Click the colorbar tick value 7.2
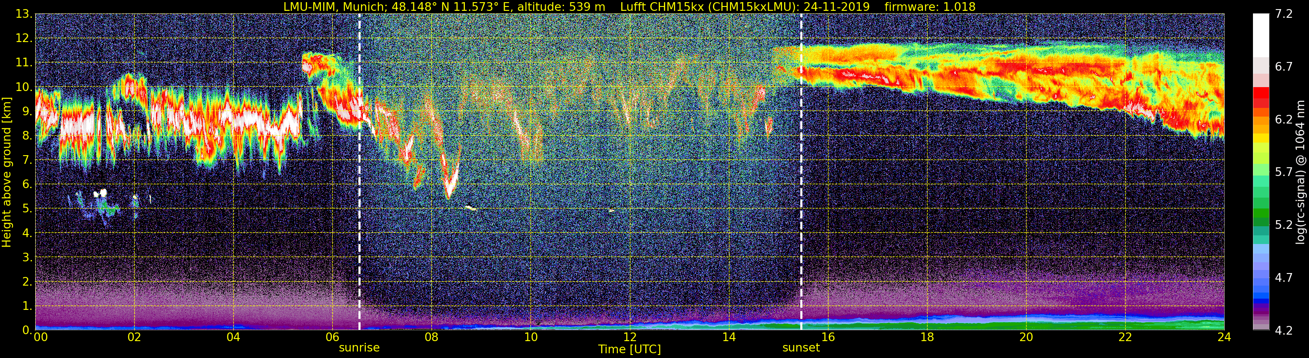Viewport: 1309px width, 358px height. [x=1284, y=14]
